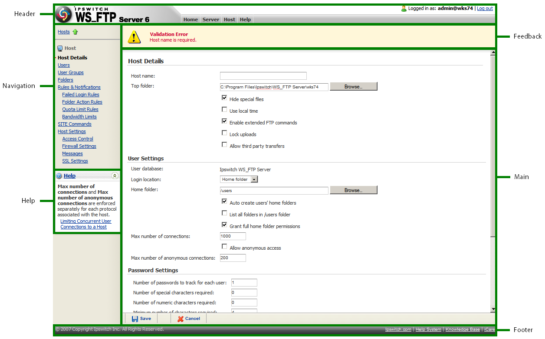Viewport: 545px width, 339px height.
Task: Click the Top folder path field
Action: pyautogui.click(x=274, y=87)
